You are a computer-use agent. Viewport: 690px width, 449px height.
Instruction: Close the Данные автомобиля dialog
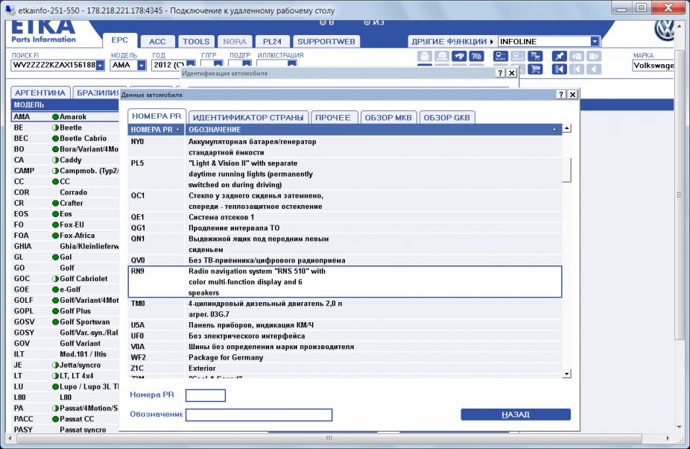point(572,94)
